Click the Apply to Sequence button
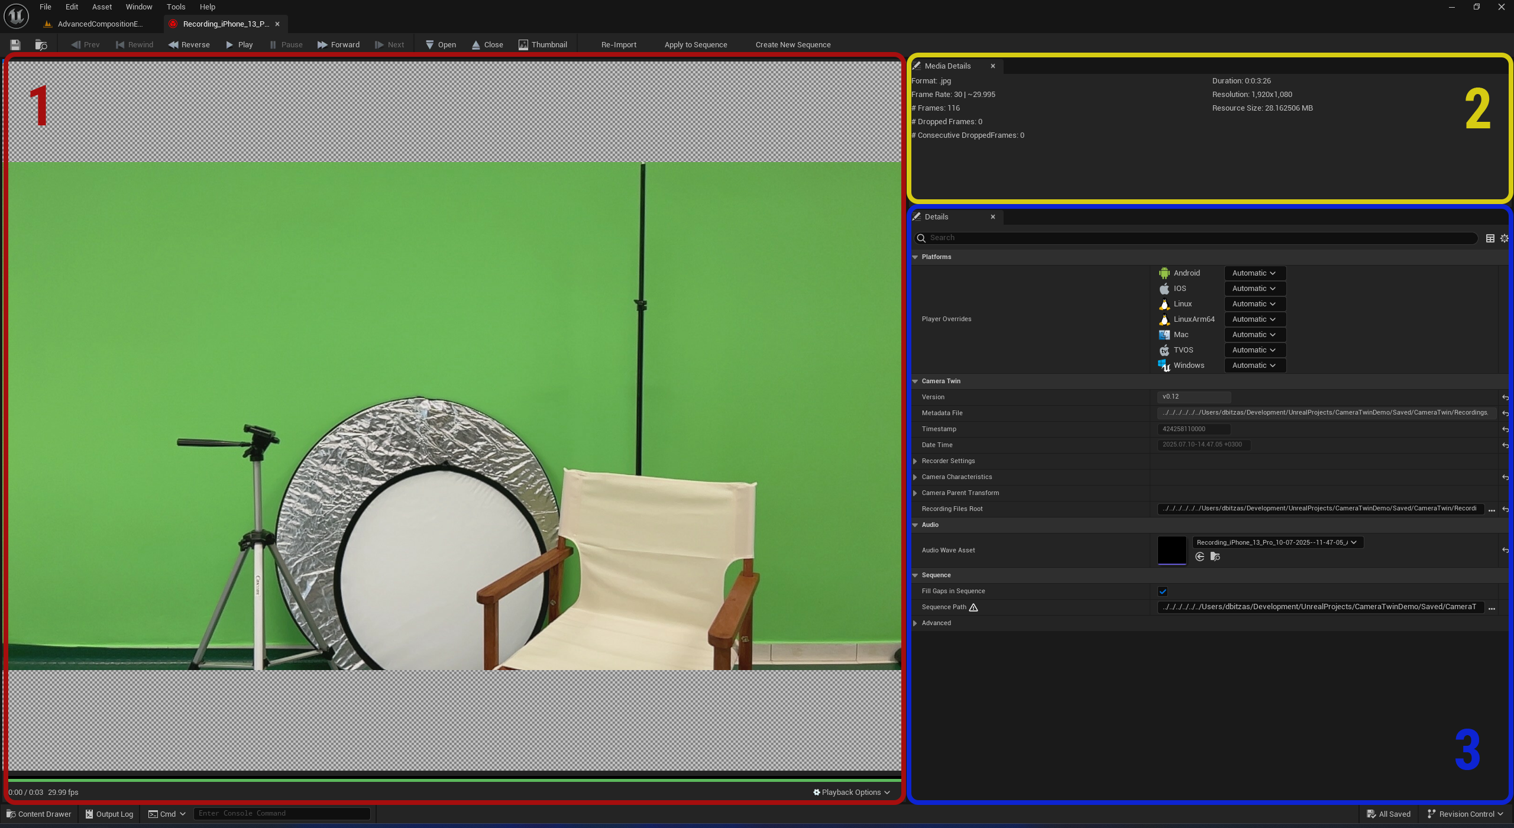1514x828 pixels. coord(695,45)
